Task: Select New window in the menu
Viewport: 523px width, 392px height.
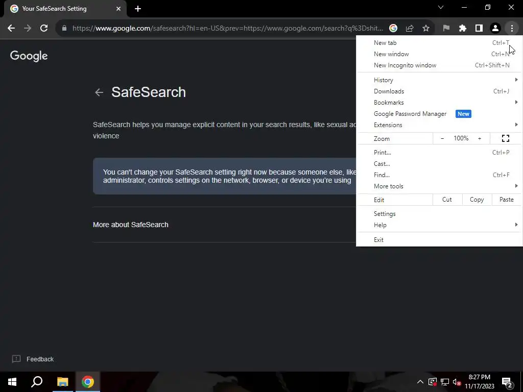Action: [x=439, y=54]
